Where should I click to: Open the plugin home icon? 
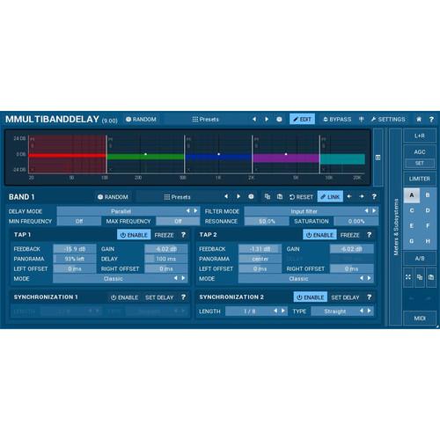coord(419,119)
